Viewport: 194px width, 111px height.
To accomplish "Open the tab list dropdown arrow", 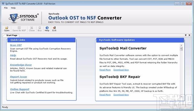I will pos(186,35).
